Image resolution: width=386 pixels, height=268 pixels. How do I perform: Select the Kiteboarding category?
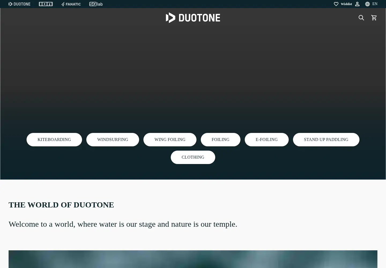pyautogui.click(x=54, y=140)
